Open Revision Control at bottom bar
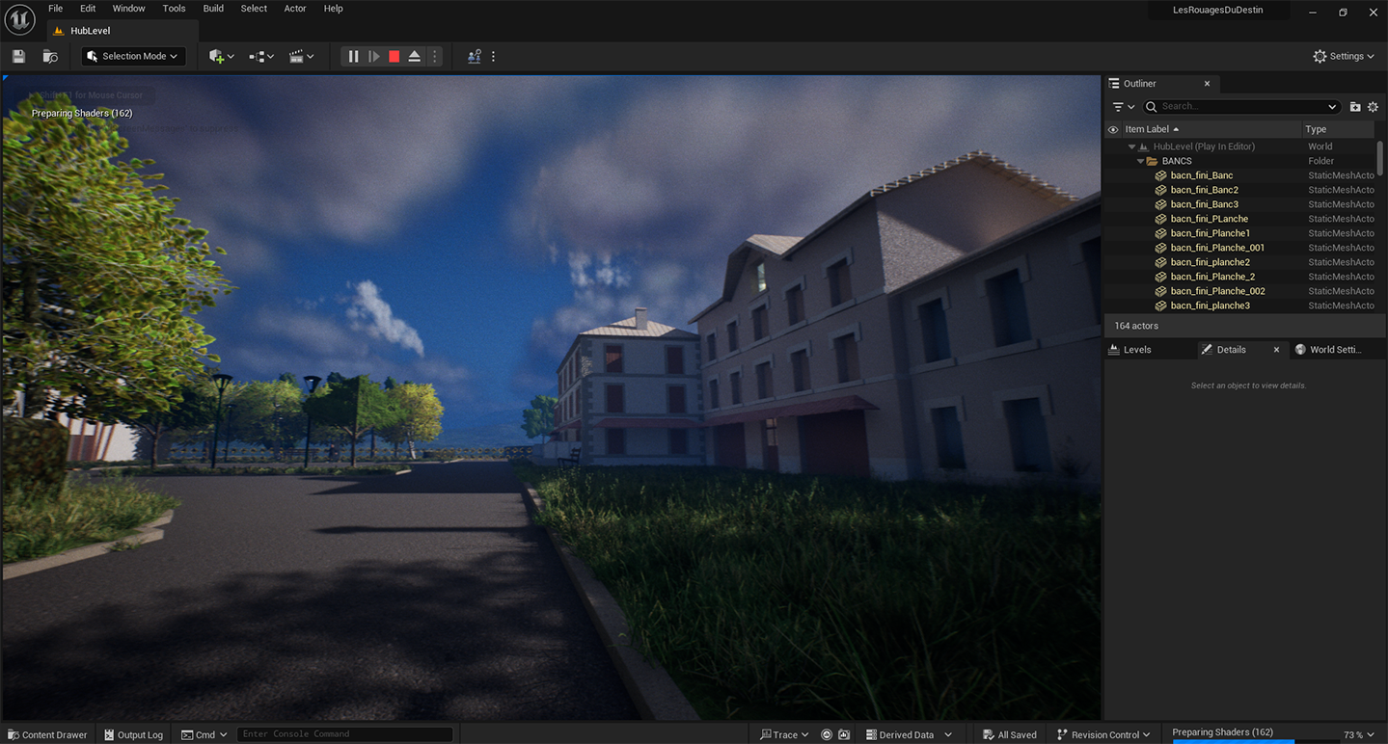Image resolution: width=1388 pixels, height=744 pixels. pos(1102,734)
